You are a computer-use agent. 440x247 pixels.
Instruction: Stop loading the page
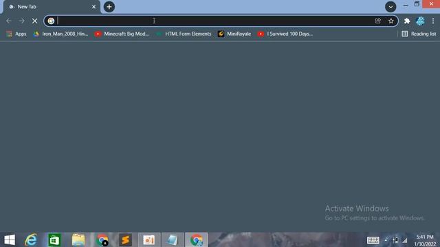coord(34,21)
